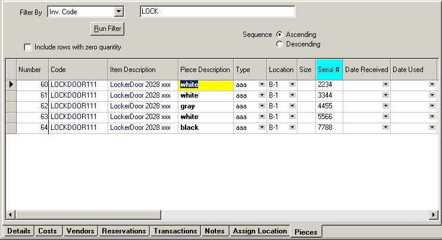Click the horizontal scrollbar right arrow

pos(432,214)
